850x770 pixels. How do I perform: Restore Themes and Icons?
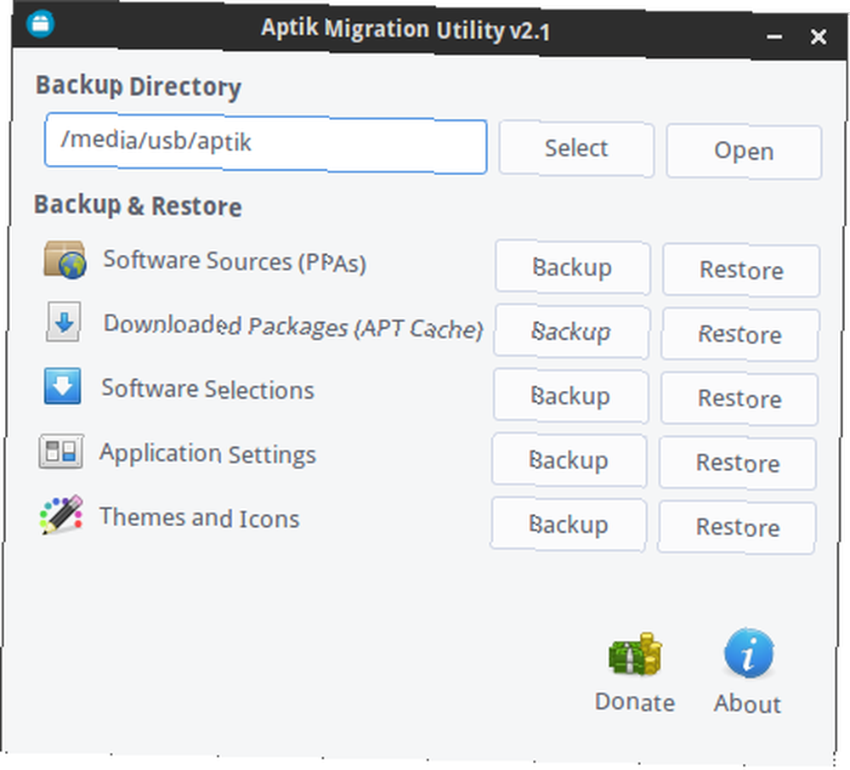(x=737, y=527)
